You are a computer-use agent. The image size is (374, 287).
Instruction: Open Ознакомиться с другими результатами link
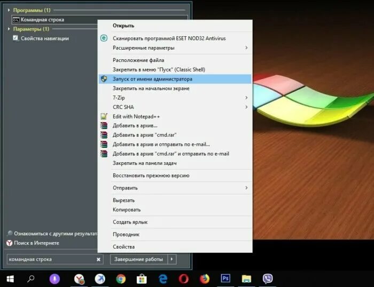click(56, 234)
